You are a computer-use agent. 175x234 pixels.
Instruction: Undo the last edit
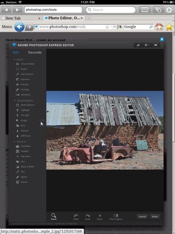76,217
